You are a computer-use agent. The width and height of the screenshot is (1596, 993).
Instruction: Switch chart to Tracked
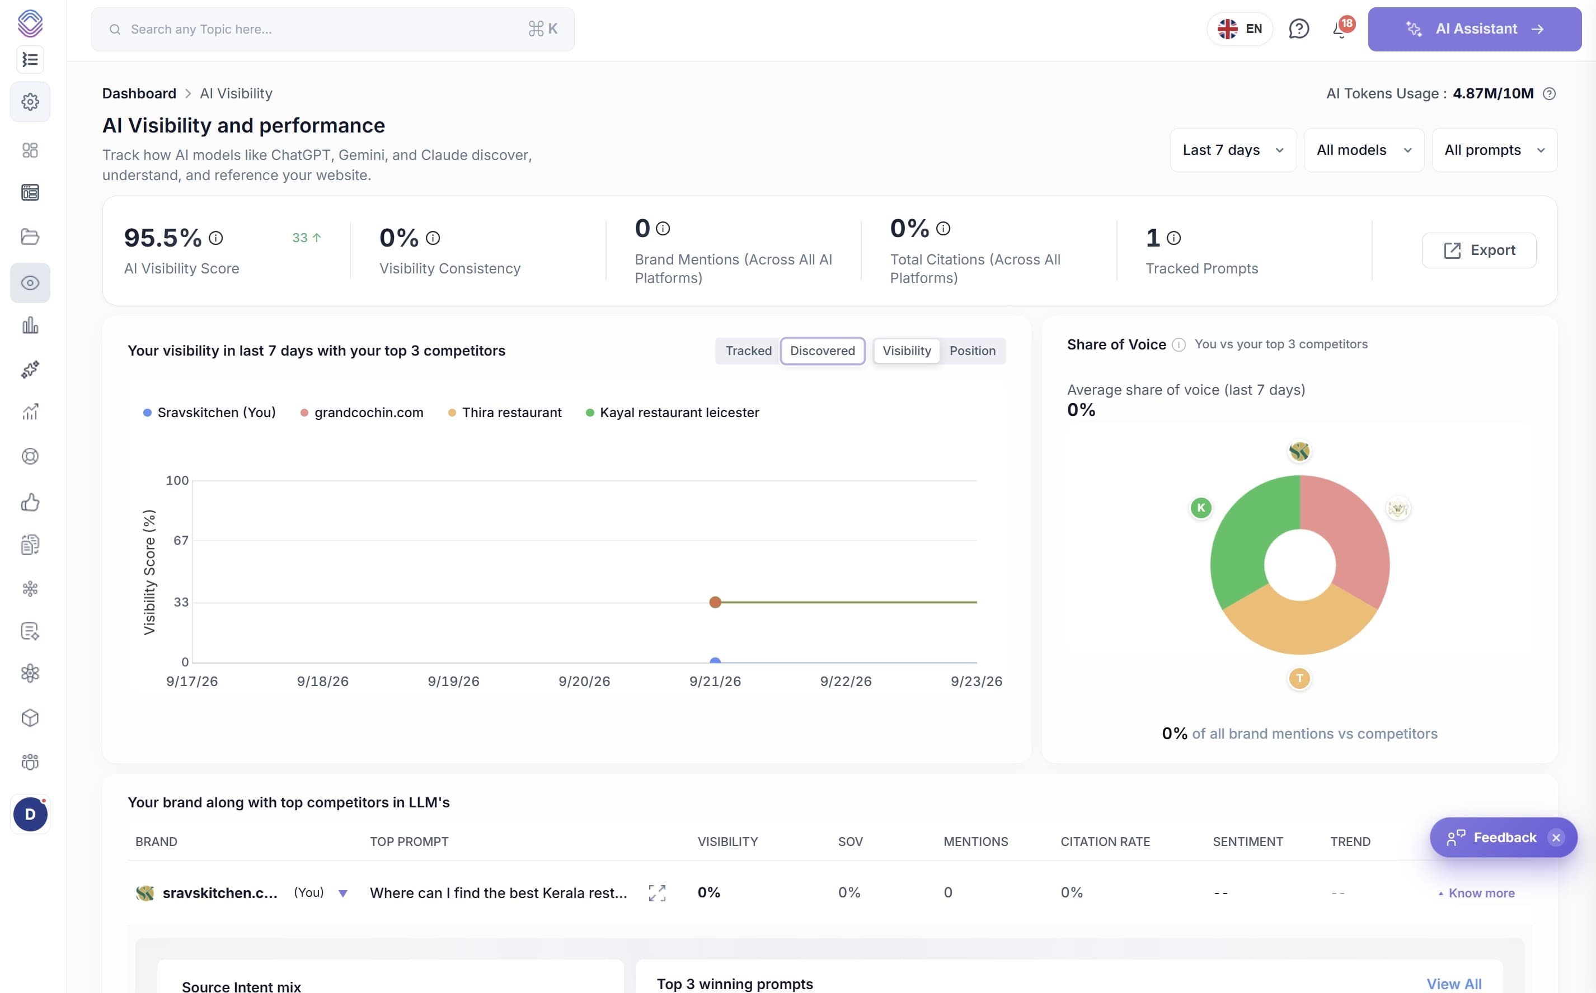point(748,351)
